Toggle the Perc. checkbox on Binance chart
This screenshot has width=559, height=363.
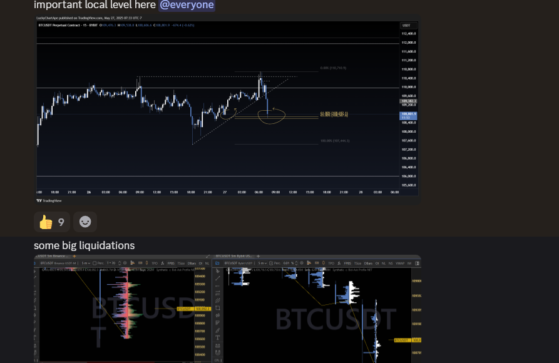click(96, 263)
